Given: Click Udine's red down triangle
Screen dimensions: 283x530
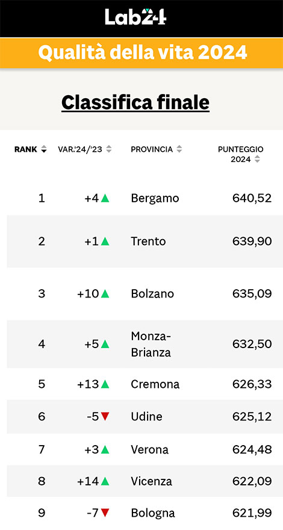Looking at the screenshot, I should 105,416.
